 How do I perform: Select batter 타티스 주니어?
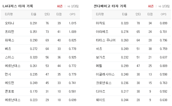tap(106, 40)
